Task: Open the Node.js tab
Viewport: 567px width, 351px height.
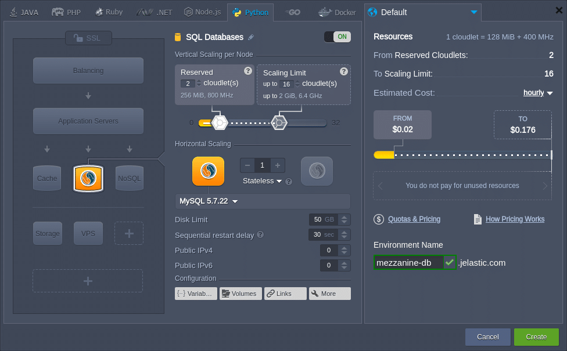Action: tap(202, 12)
